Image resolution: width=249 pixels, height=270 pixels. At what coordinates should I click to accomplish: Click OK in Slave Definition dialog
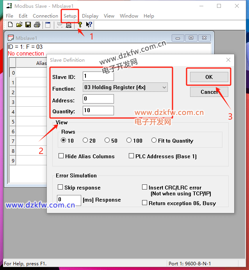pos(209,77)
